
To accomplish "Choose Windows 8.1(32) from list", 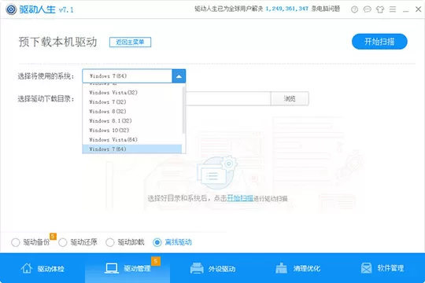I will point(132,121).
